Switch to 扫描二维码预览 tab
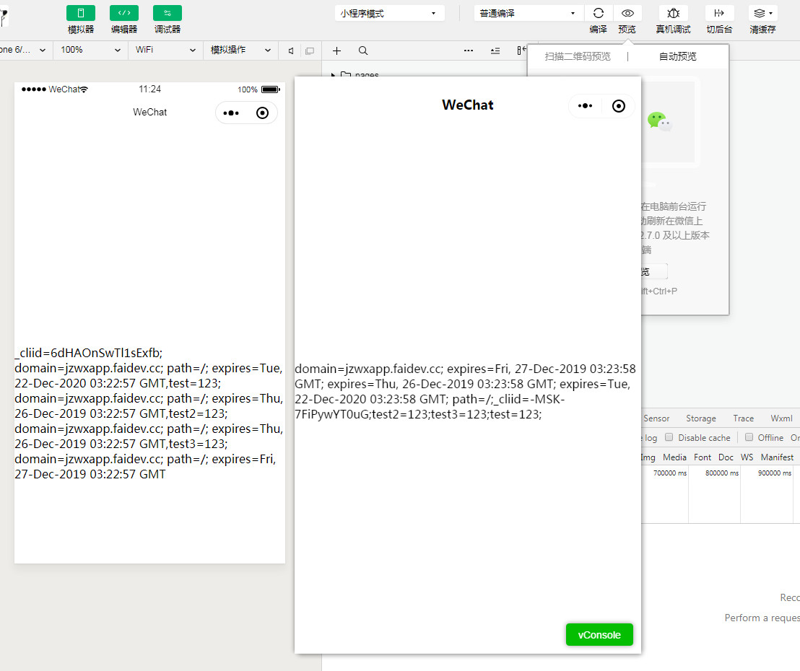The width and height of the screenshot is (800, 671). [578, 56]
